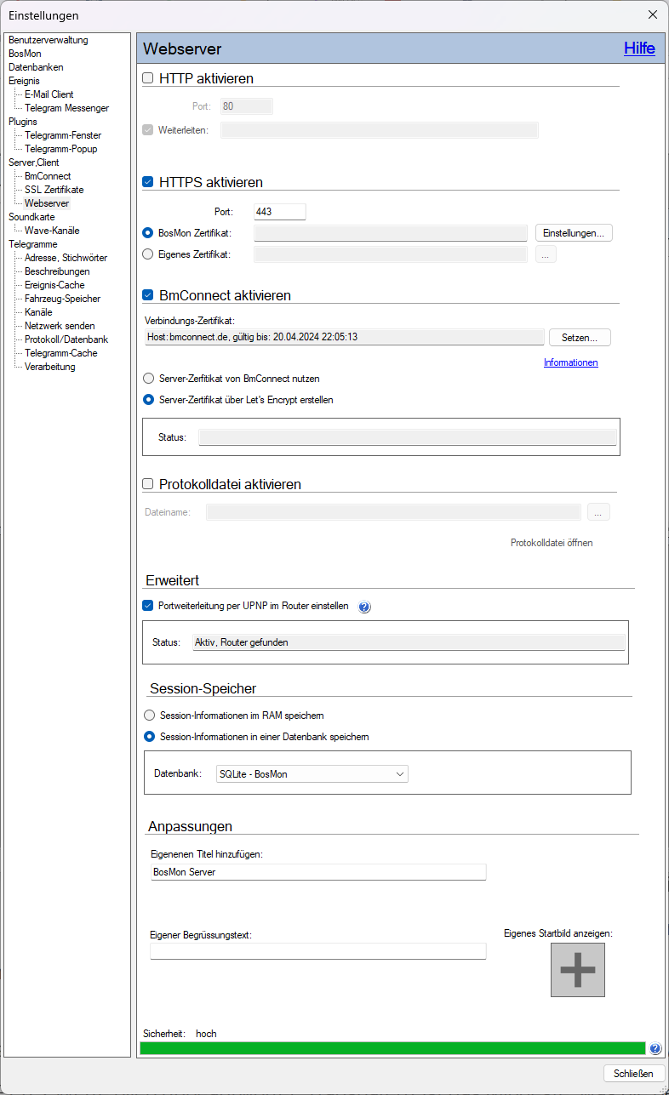Click the plus icon to add a start image
This screenshot has height=1095, width=669.
point(578,970)
